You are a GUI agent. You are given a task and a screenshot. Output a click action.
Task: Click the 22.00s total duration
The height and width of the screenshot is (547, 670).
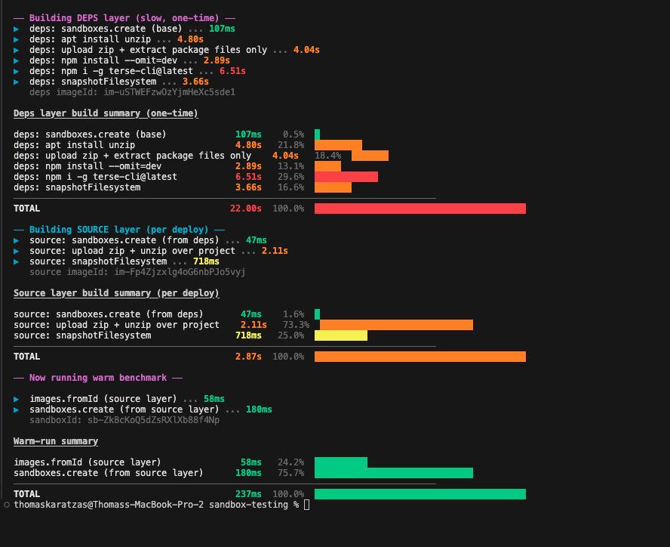tap(246, 209)
